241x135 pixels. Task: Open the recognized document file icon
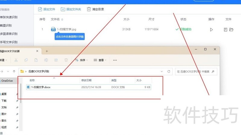pyautogui.click(x=225, y=29)
